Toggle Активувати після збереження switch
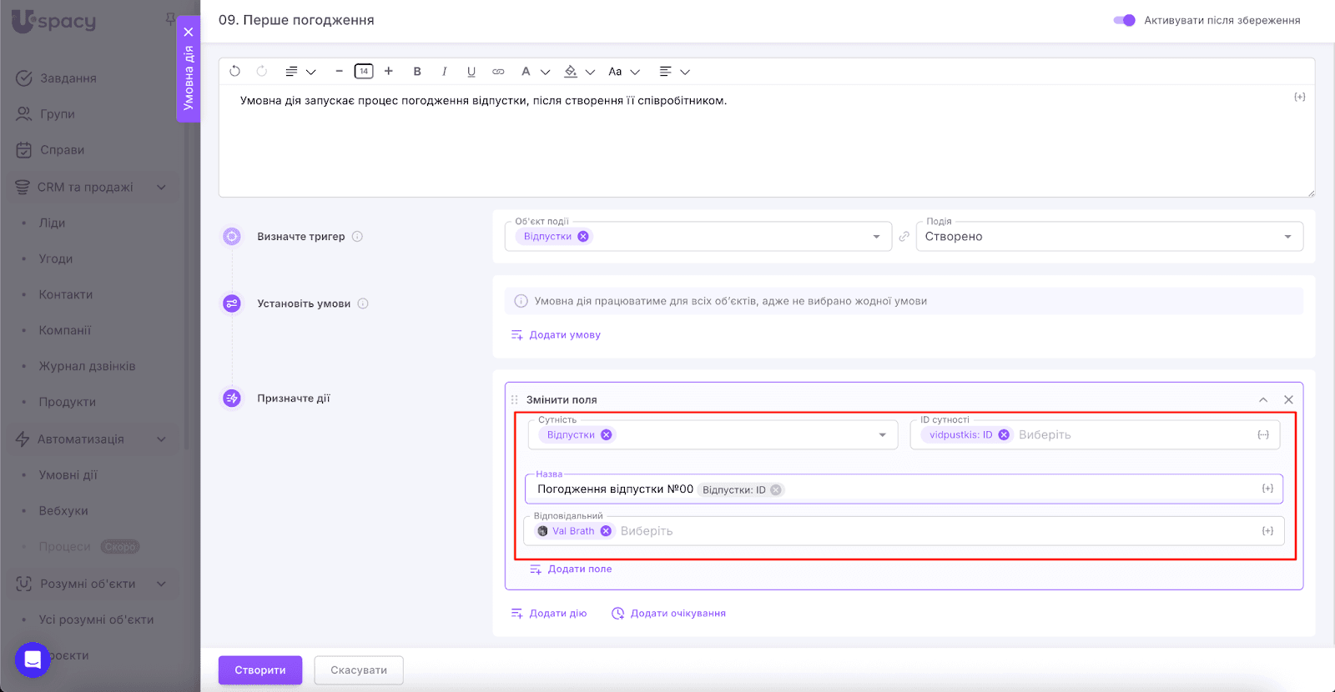The width and height of the screenshot is (1335, 692). pos(1124,20)
